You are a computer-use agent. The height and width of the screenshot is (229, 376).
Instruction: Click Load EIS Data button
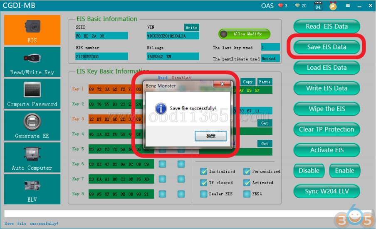[x=327, y=68]
